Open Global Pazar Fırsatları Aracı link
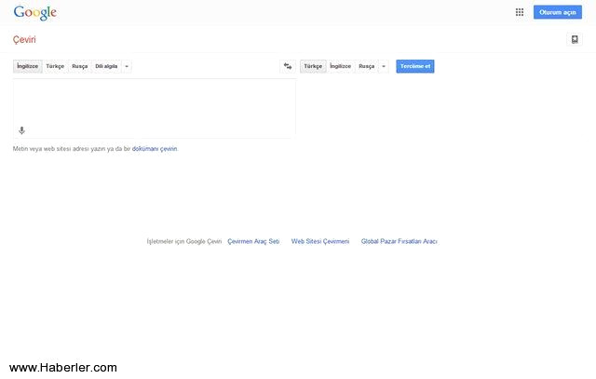 coord(400,241)
